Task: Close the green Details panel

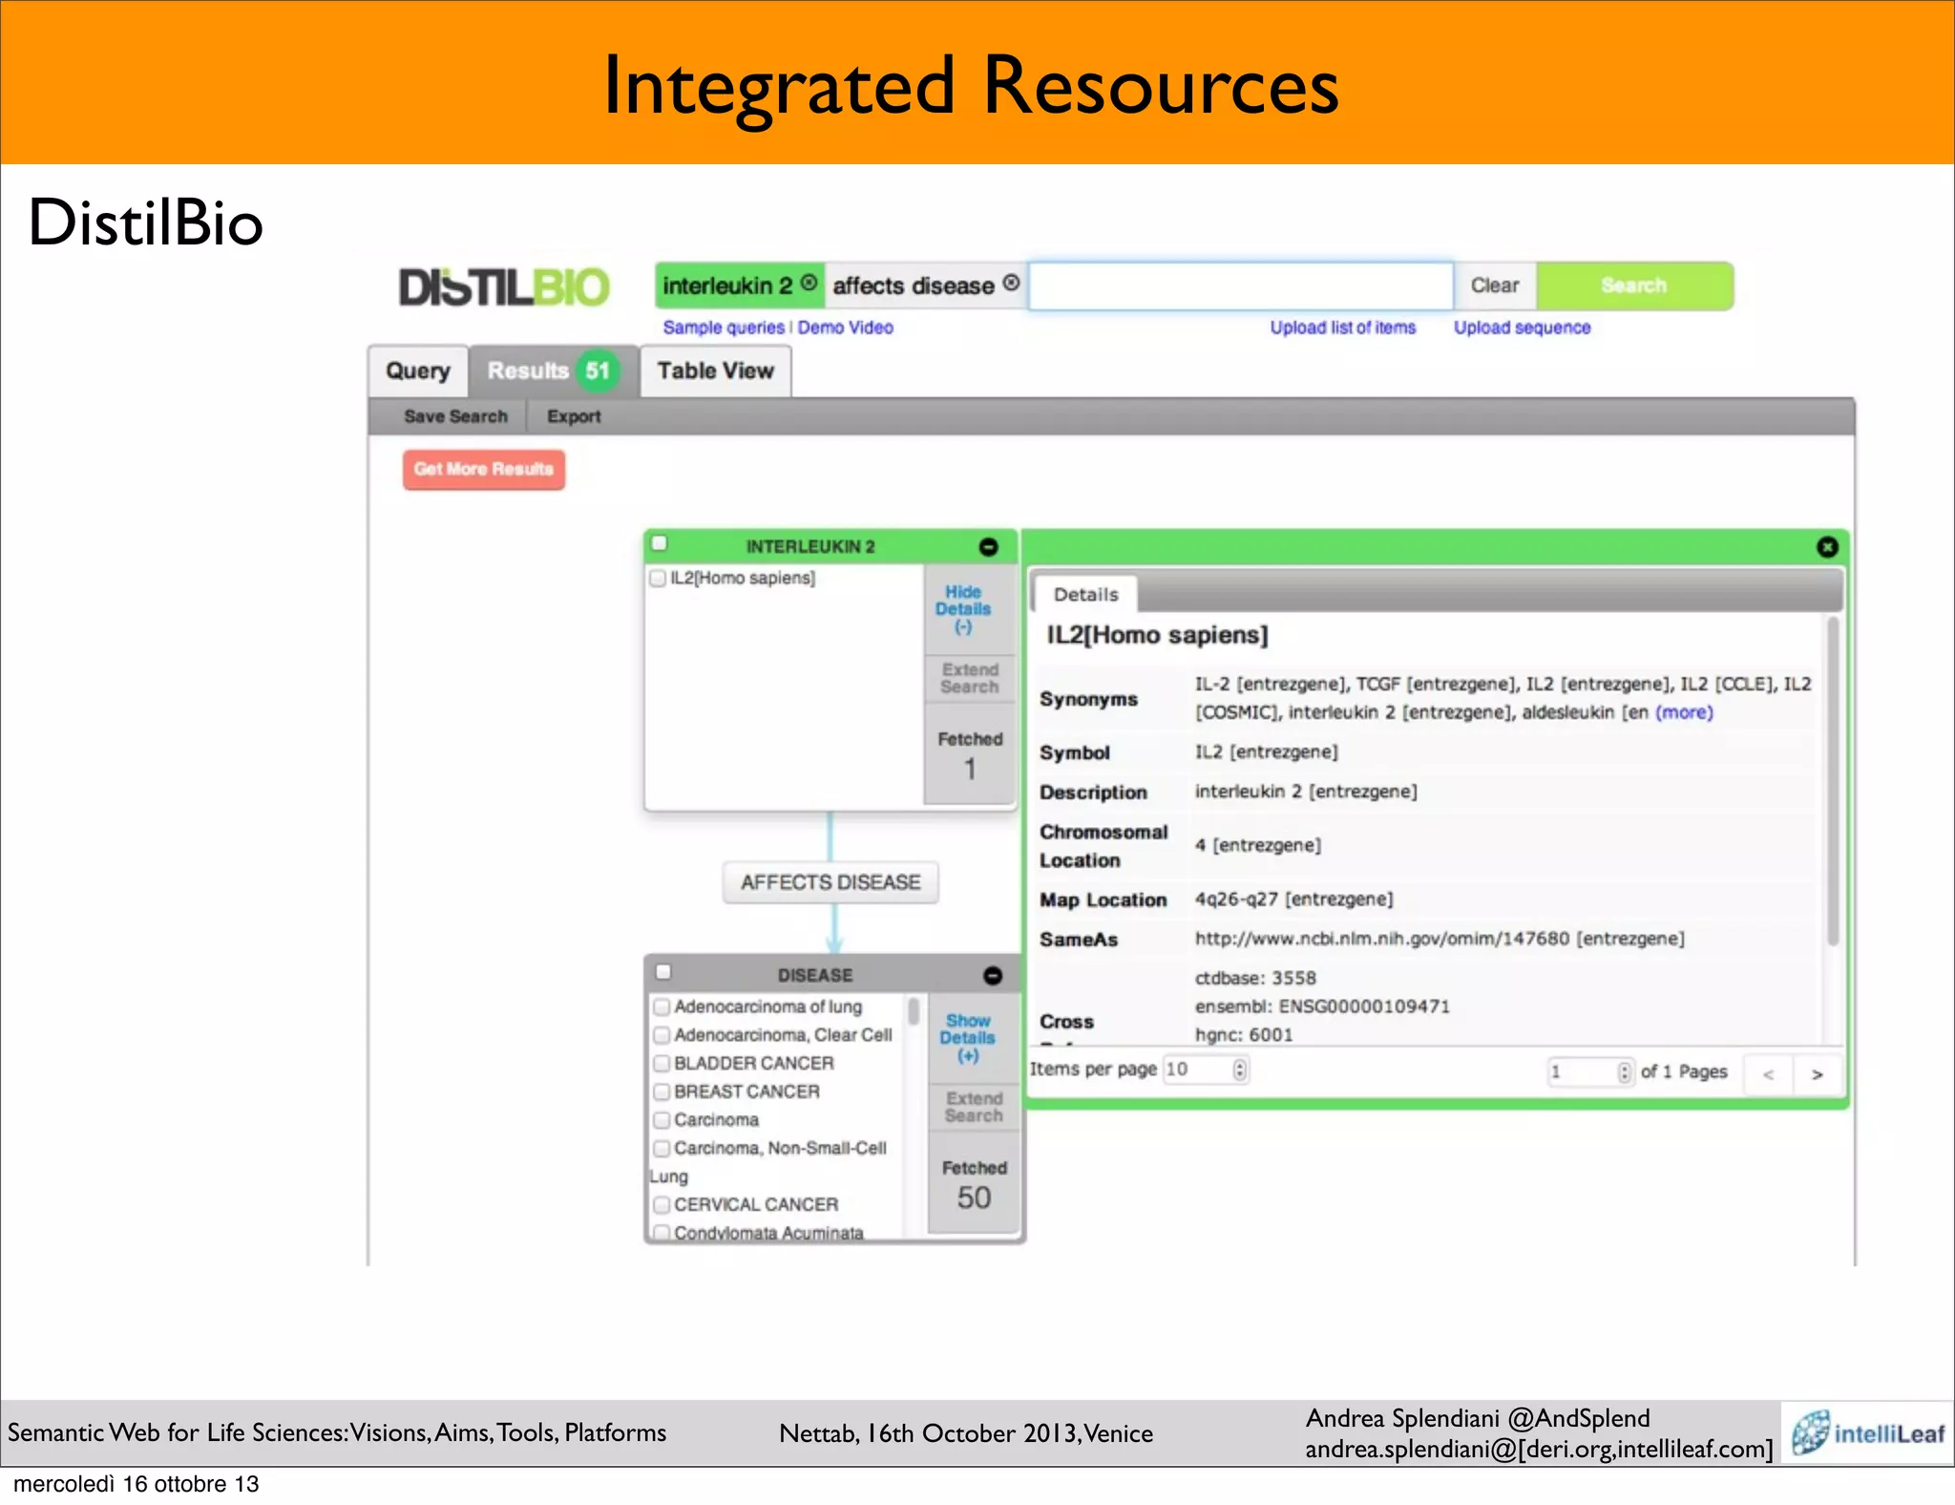Action: click(1827, 547)
